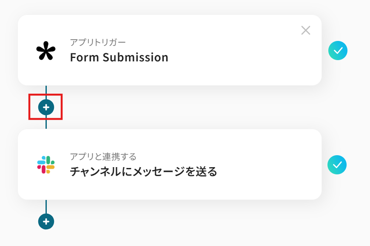This screenshot has width=370, height=246.
Task: Click the bottom plus circle to append a step
Action: coord(46,221)
